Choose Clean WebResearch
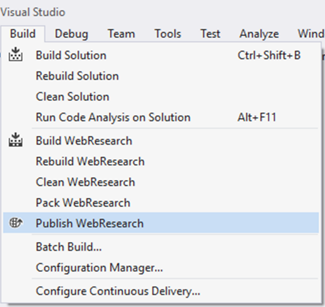The image size is (325, 307). coord(161,182)
